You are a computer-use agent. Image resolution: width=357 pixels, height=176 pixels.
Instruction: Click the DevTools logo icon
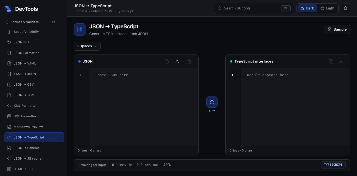[x=8, y=9]
